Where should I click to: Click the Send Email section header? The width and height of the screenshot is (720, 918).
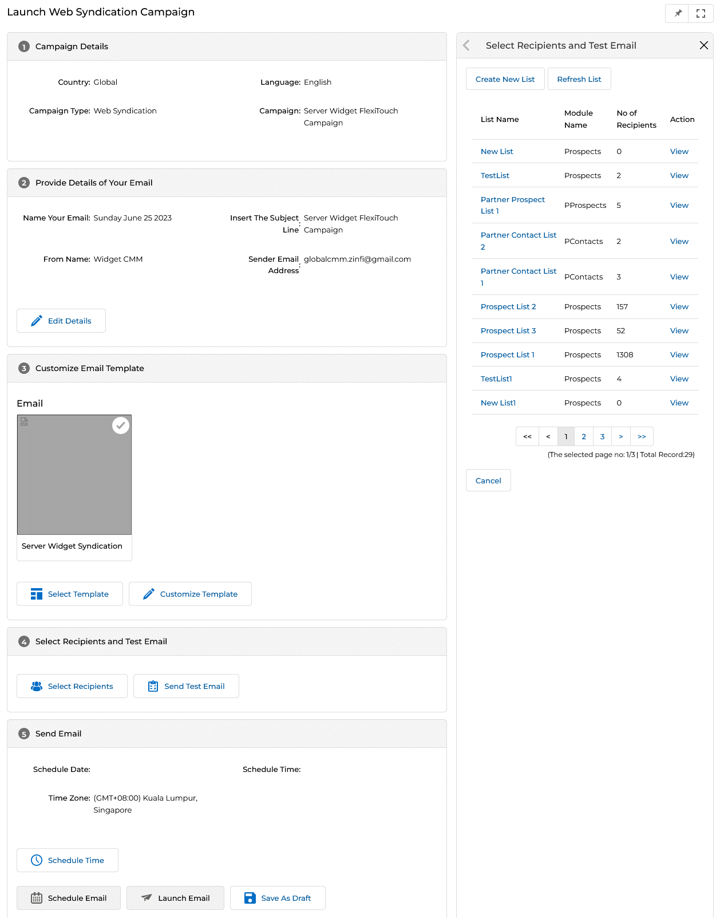(227, 734)
